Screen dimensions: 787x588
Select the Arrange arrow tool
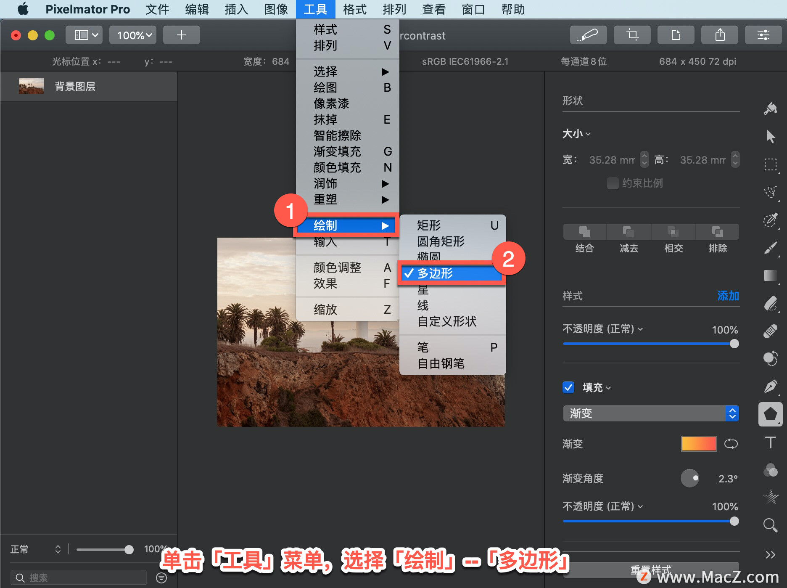pos(770,136)
